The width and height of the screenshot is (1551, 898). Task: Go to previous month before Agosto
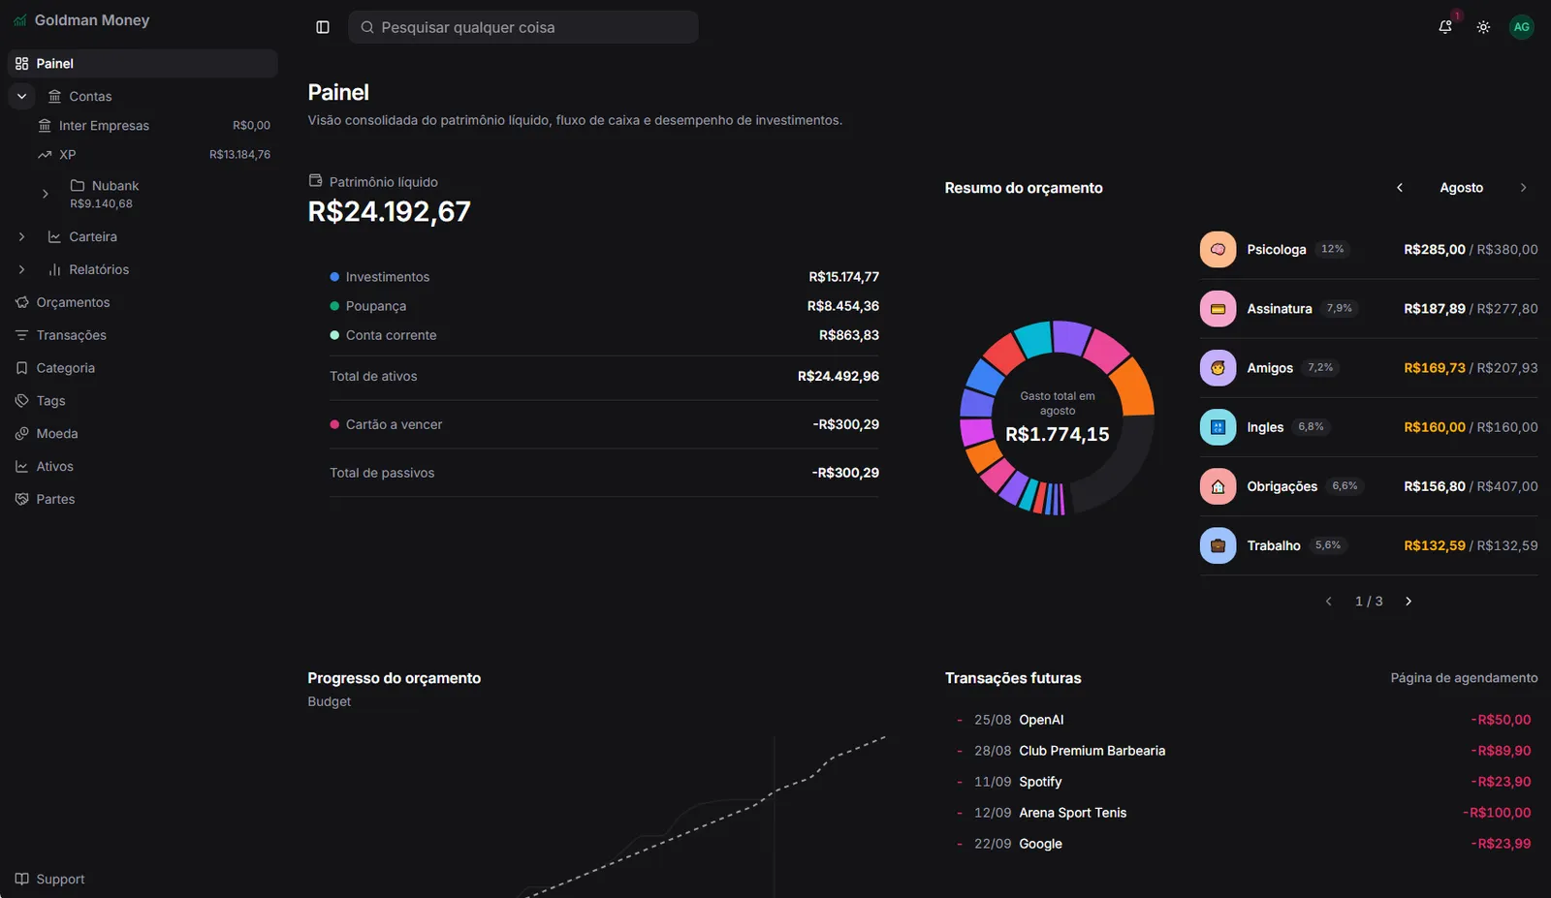1400,188
